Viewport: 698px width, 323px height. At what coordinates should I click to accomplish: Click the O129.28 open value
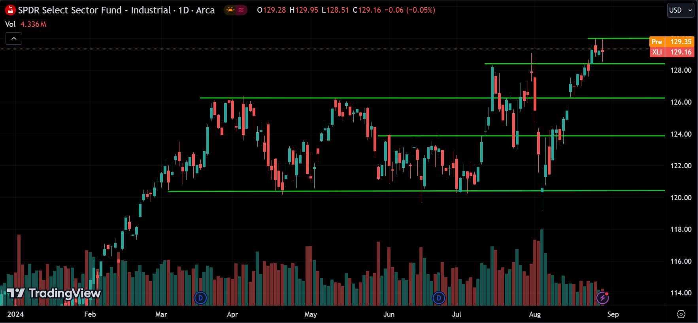271,10
